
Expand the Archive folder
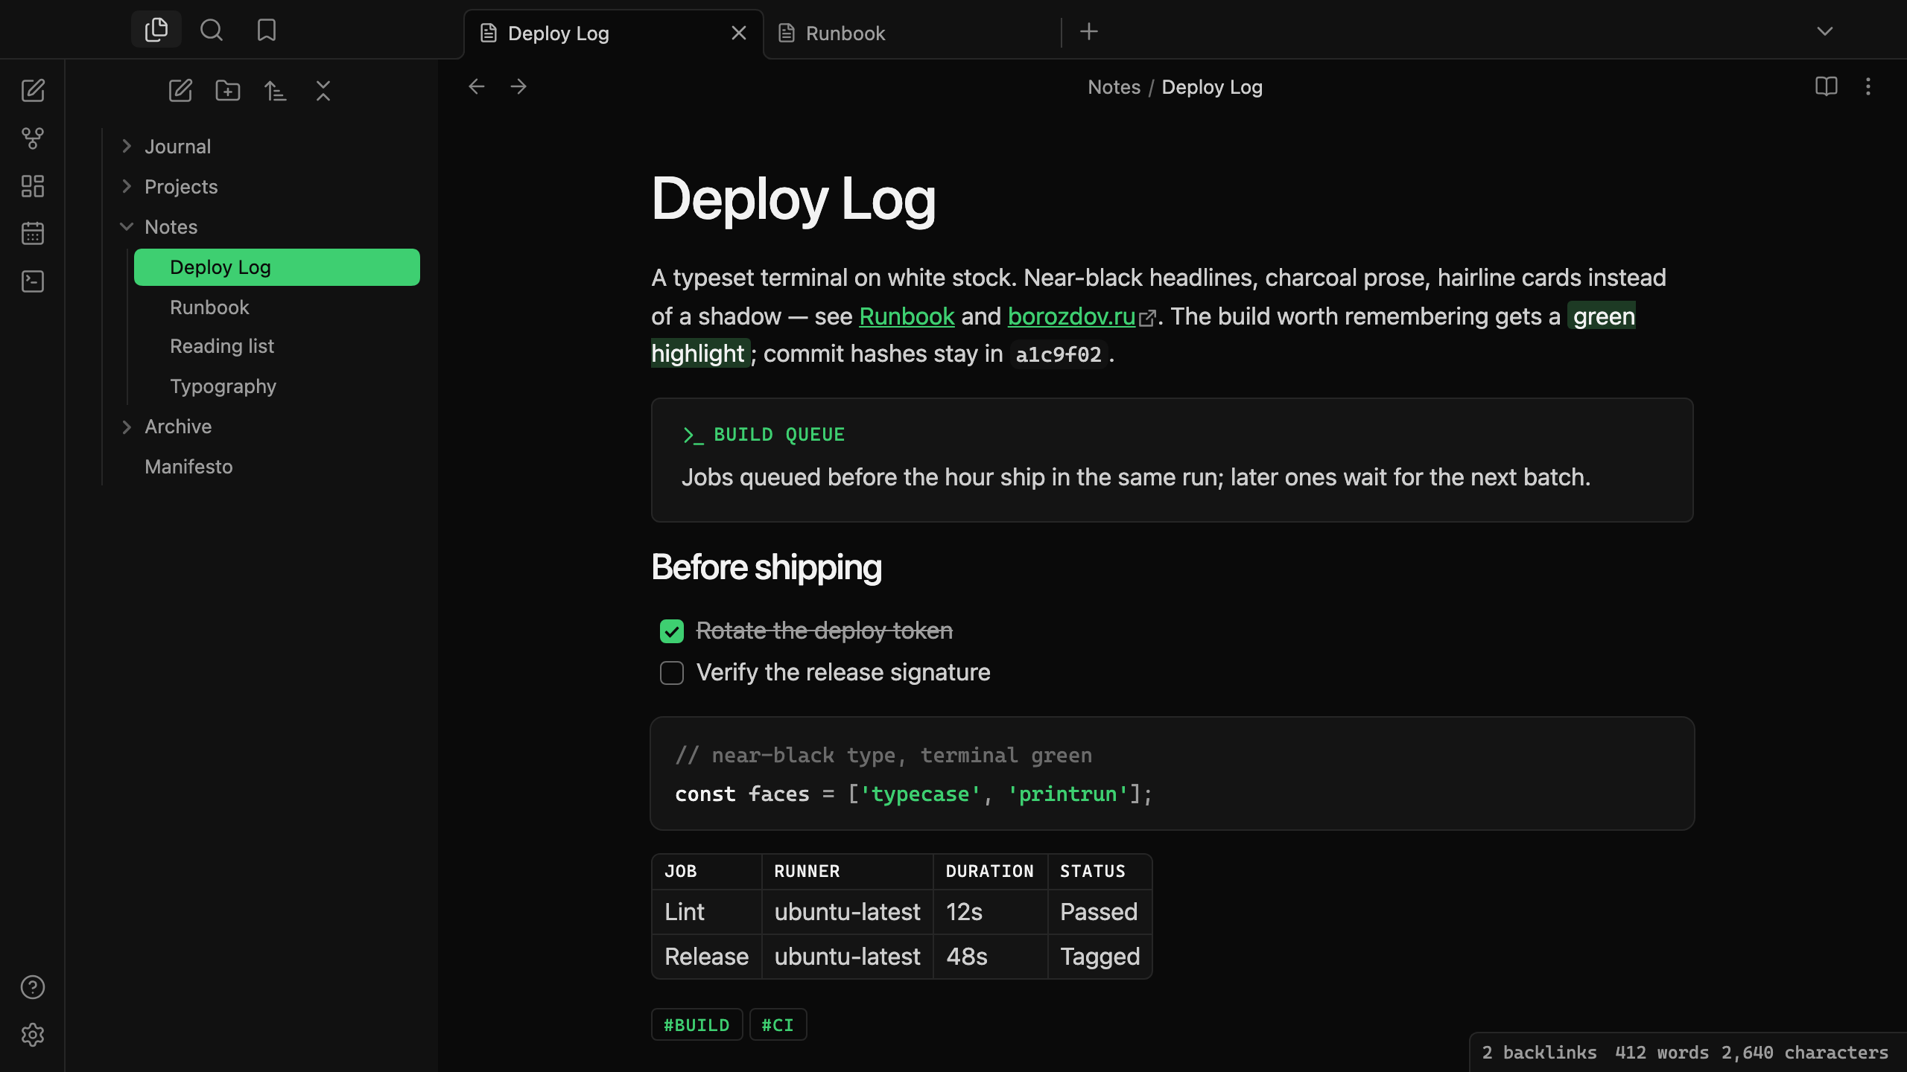tap(127, 427)
